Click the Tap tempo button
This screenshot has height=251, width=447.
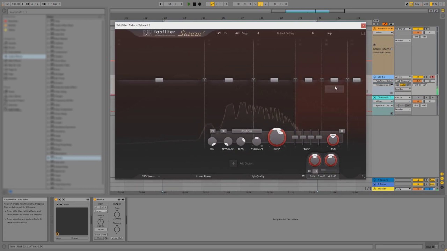pos(7,4)
